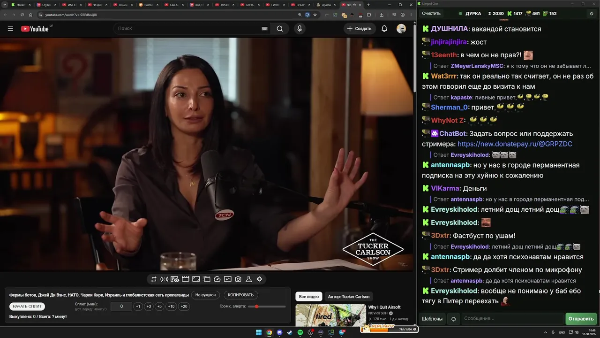
Task: Start voice search with the microphone icon
Action: coord(300,29)
